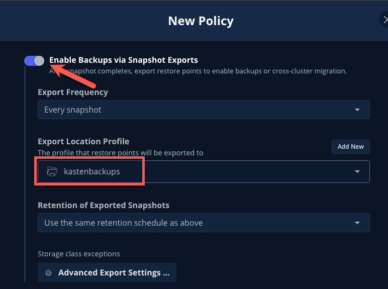Click the retention dropdown caret icon
The height and width of the screenshot is (289, 388).
pos(357,223)
